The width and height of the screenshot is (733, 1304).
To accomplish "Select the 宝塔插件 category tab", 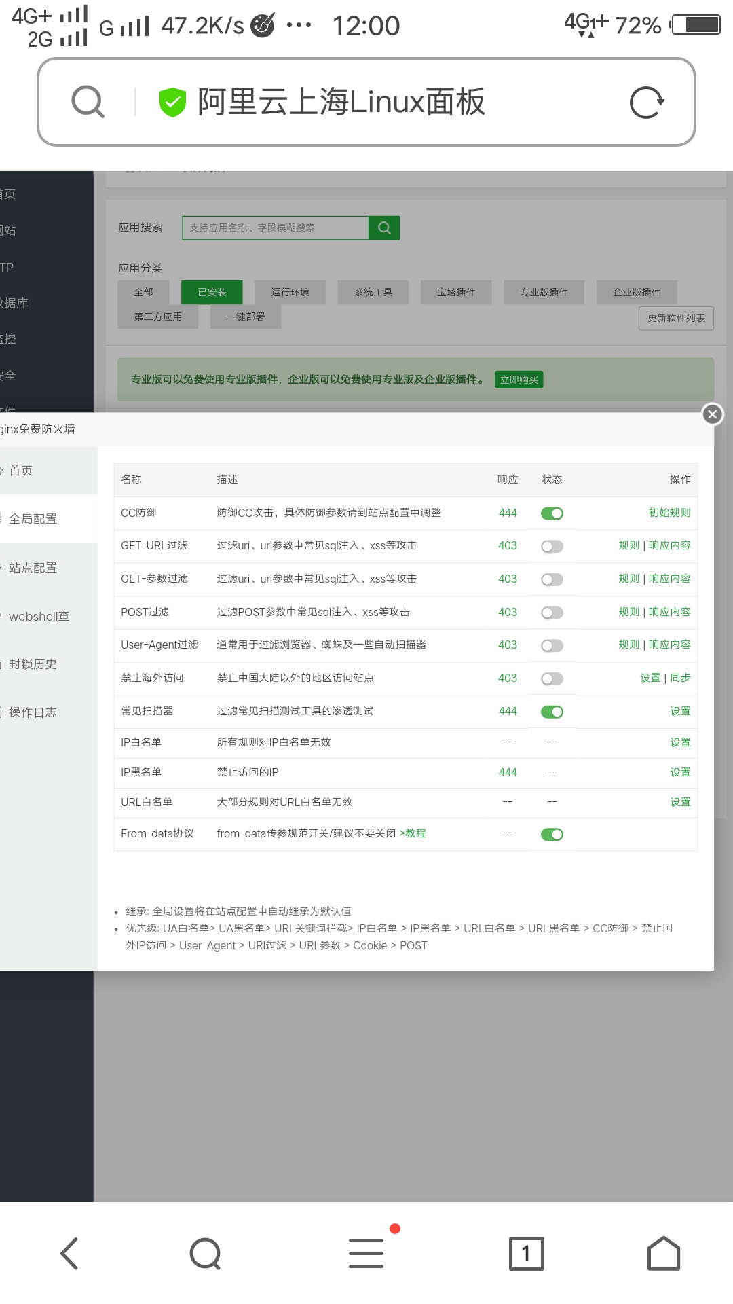I will (456, 292).
